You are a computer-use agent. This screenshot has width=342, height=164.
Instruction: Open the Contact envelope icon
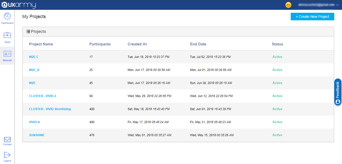7,140
